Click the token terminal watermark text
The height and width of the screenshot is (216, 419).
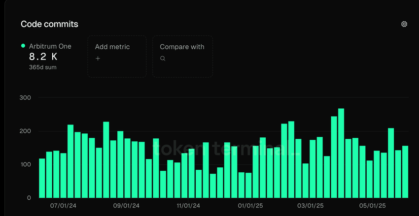(x=227, y=149)
